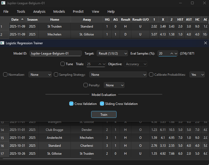Click the 'Club Brugge' cell
The height and width of the screenshot is (165, 209).
(54, 130)
